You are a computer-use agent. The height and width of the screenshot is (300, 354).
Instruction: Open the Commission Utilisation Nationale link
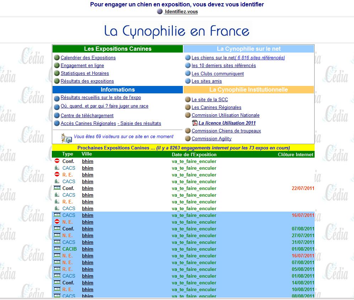pyautogui.click(x=225, y=115)
